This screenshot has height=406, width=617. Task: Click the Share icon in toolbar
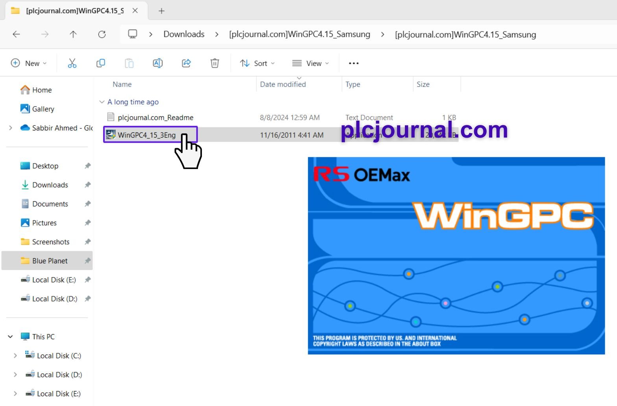click(x=186, y=63)
